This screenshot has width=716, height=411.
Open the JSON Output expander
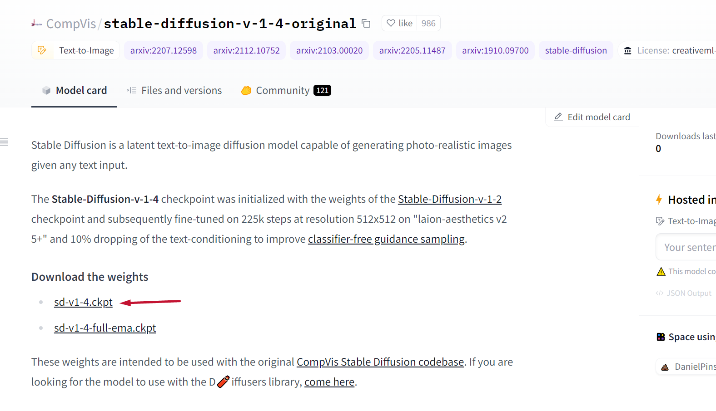point(684,293)
